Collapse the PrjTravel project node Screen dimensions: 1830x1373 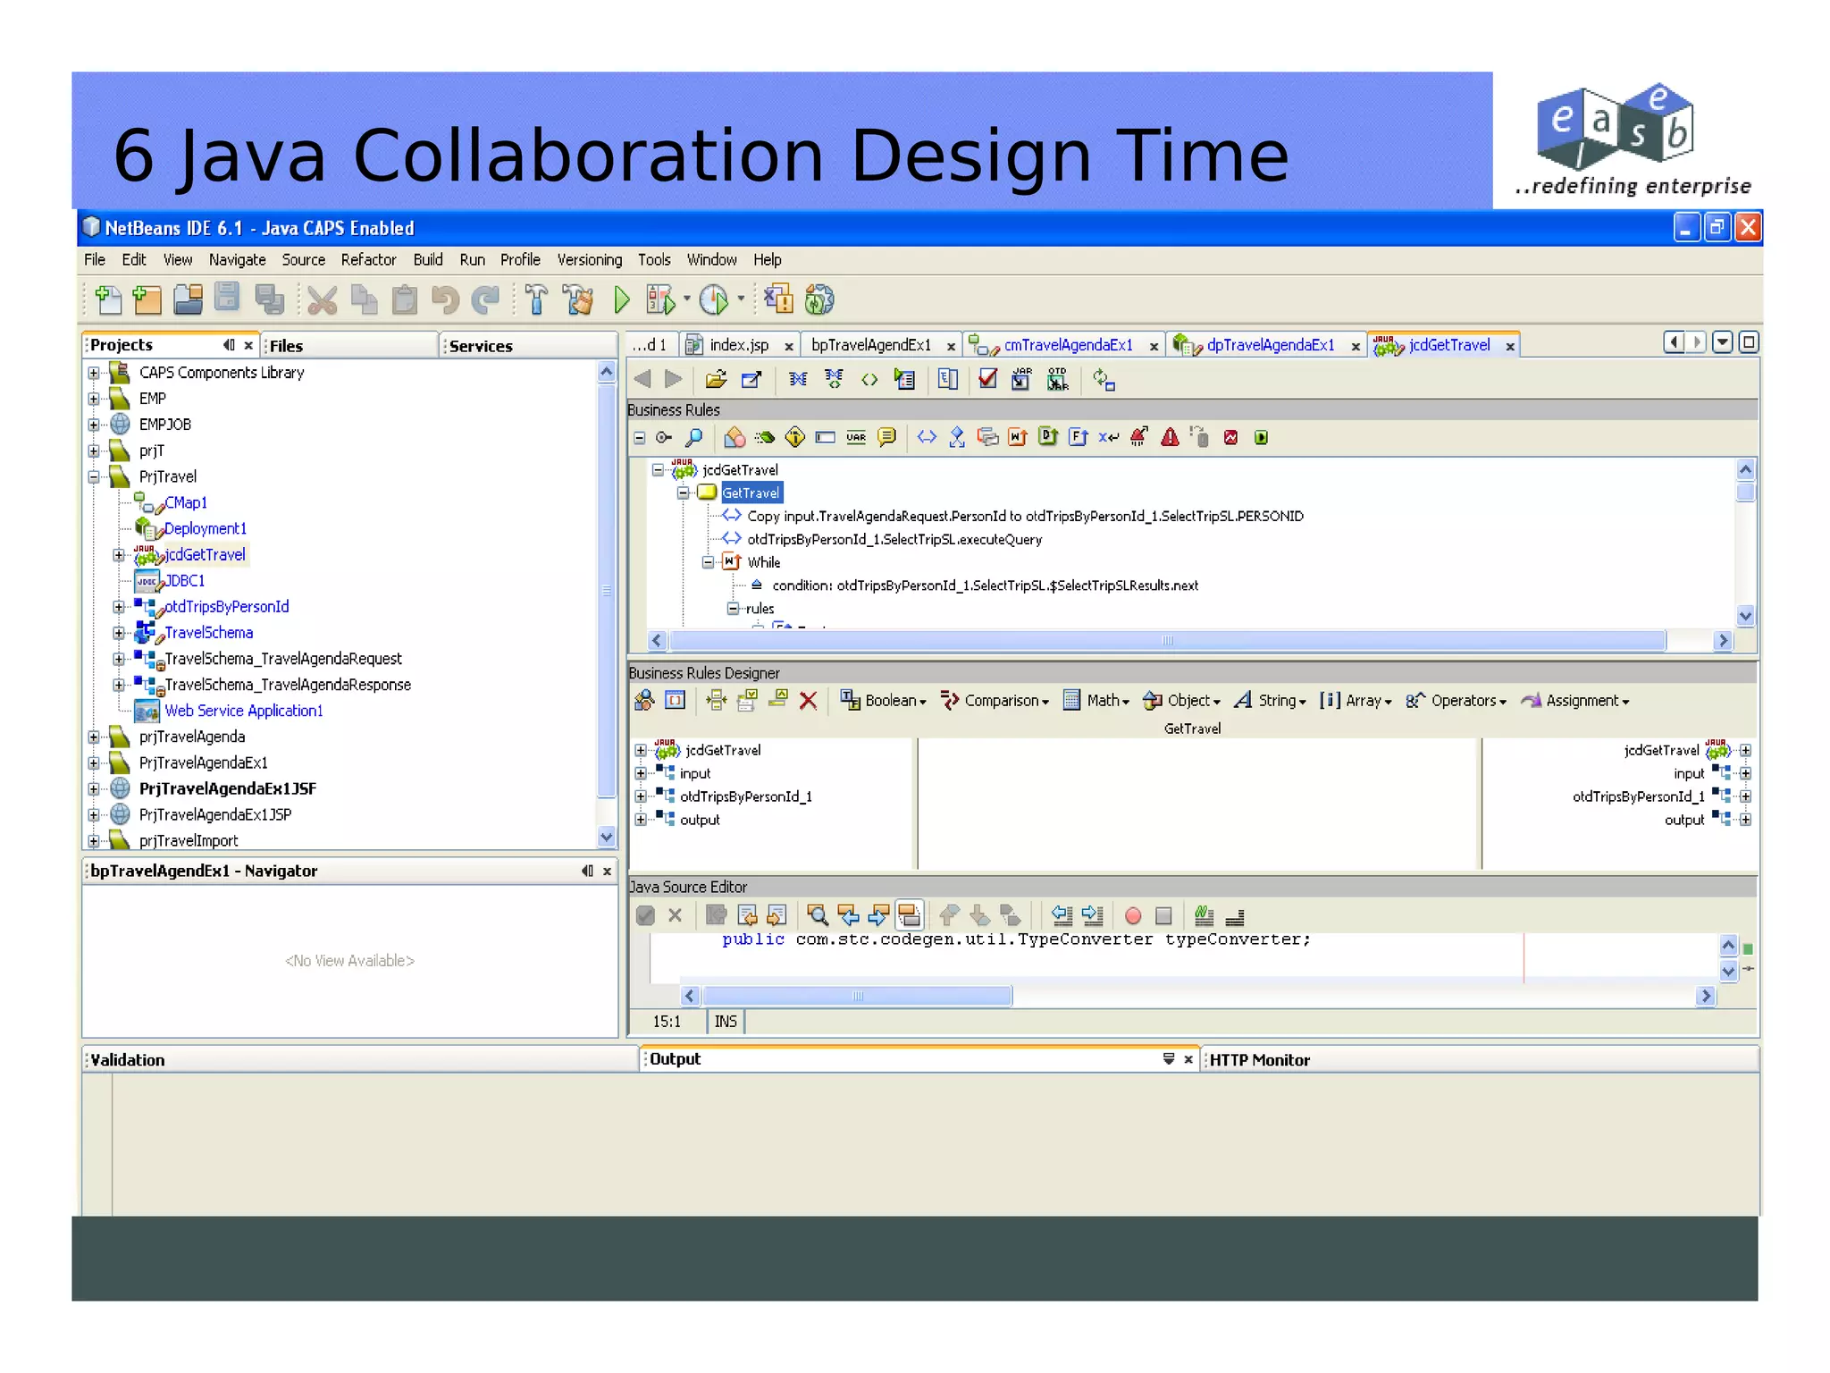point(94,476)
